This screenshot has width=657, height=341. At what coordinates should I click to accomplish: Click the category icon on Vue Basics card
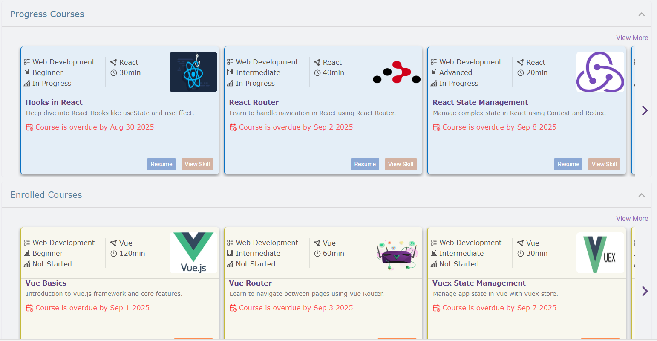(27, 243)
